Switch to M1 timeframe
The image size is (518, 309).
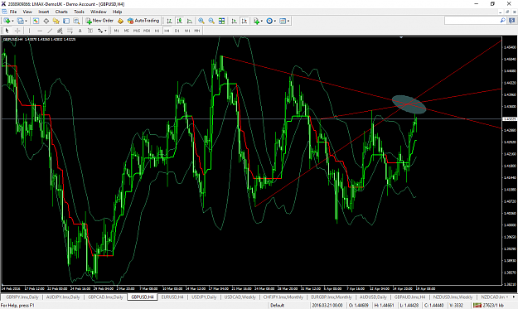(x=116, y=31)
